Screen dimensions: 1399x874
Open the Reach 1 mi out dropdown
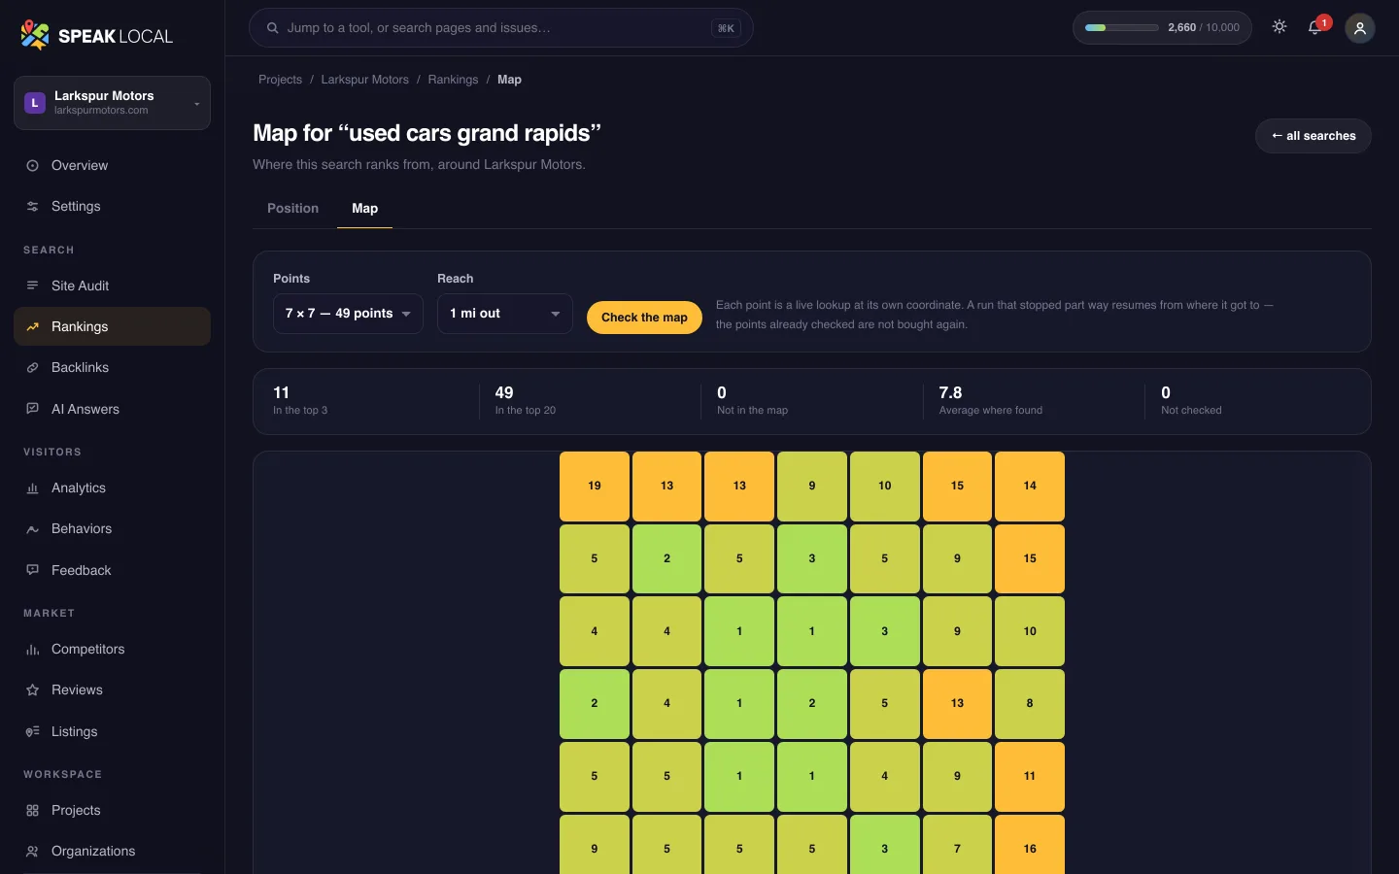[x=505, y=314]
